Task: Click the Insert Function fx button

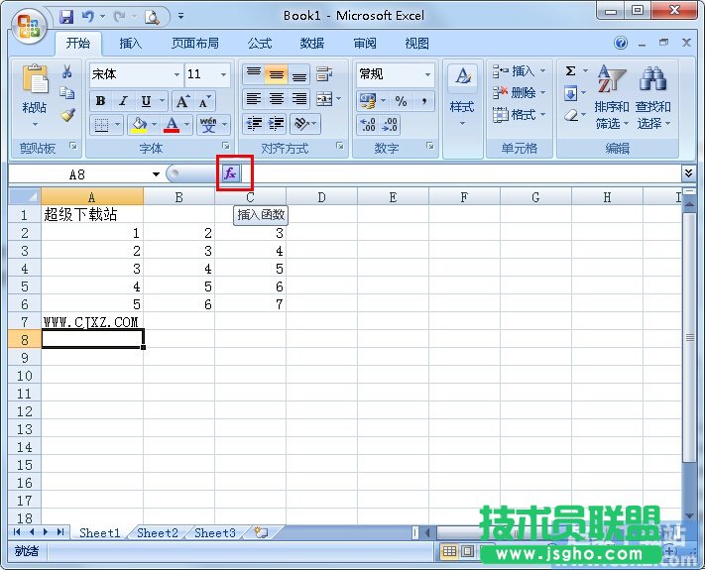Action: [231, 173]
